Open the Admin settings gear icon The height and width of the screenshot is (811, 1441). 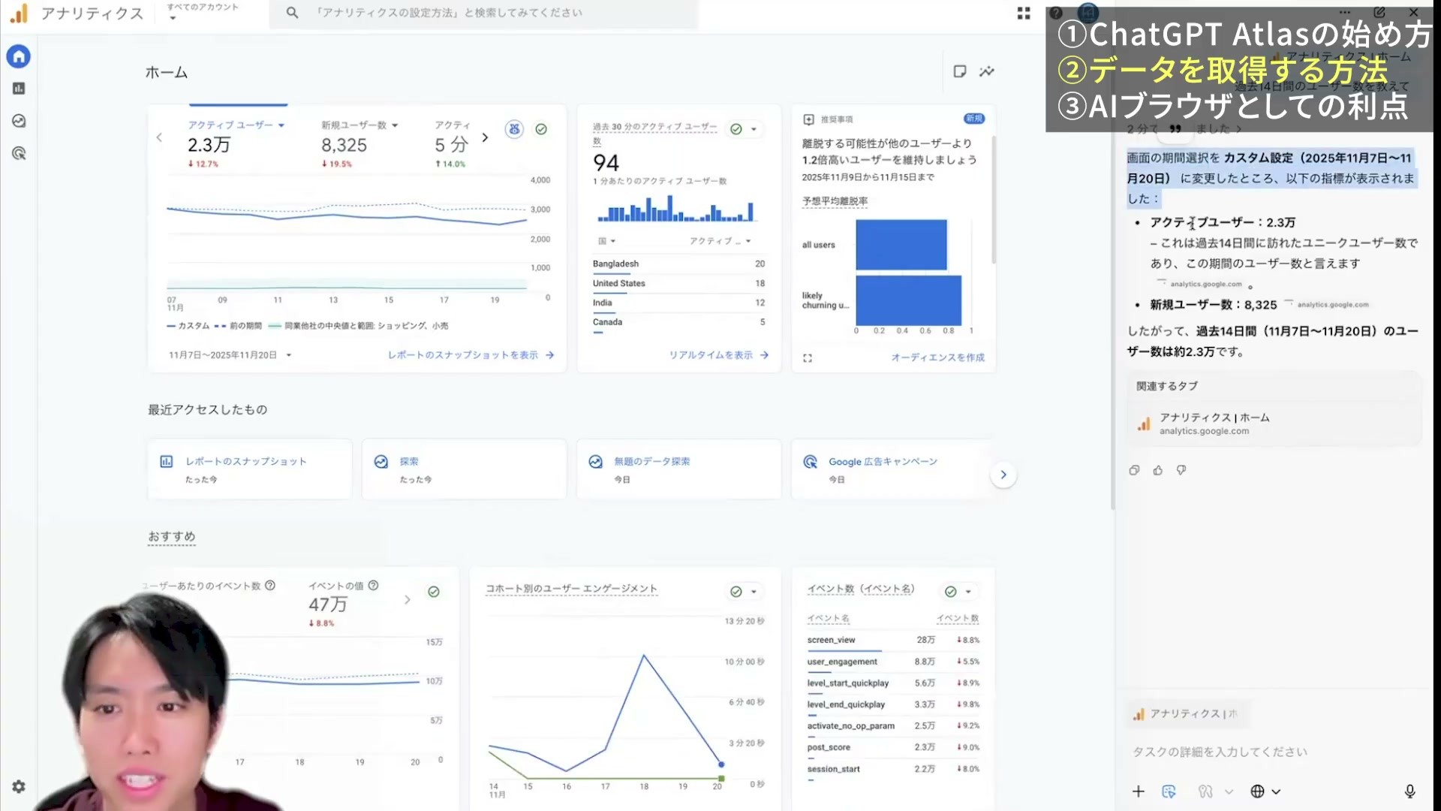pyautogui.click(x=19, y=786)
